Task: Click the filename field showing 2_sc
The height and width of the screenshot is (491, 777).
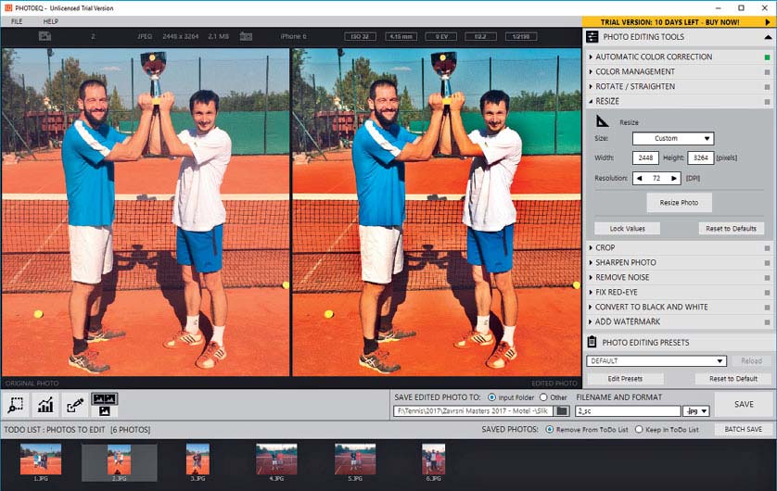Action: pyautogui.click(x=628, y=410)
